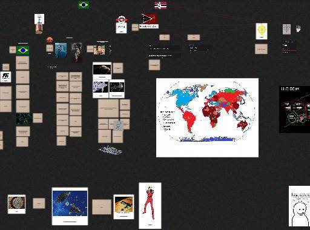This screenshot has height=230, width=310.
Task: Select the tan note next to the green anime image
Action: click(x=90, y=49)
